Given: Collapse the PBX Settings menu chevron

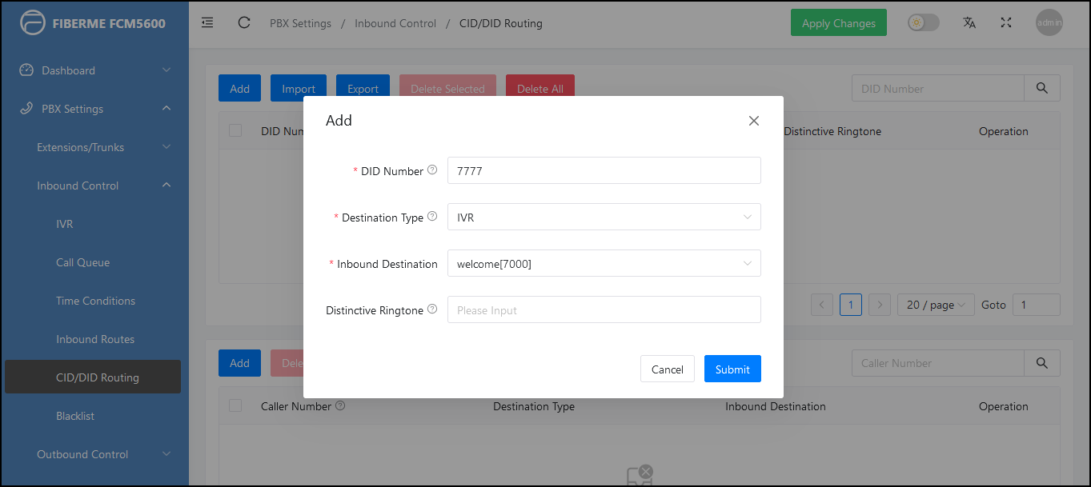Looking at the screenshot, I should click(x=166, y=109).
